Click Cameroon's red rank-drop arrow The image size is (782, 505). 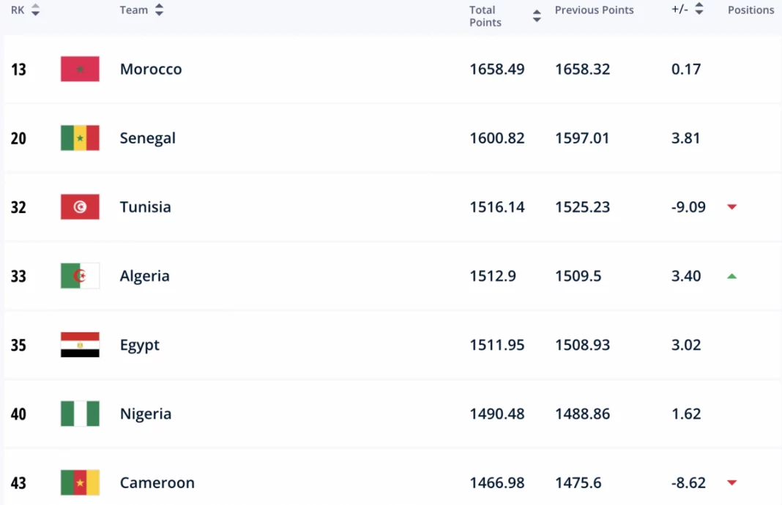pyautogui.click(x=731, y=483)
